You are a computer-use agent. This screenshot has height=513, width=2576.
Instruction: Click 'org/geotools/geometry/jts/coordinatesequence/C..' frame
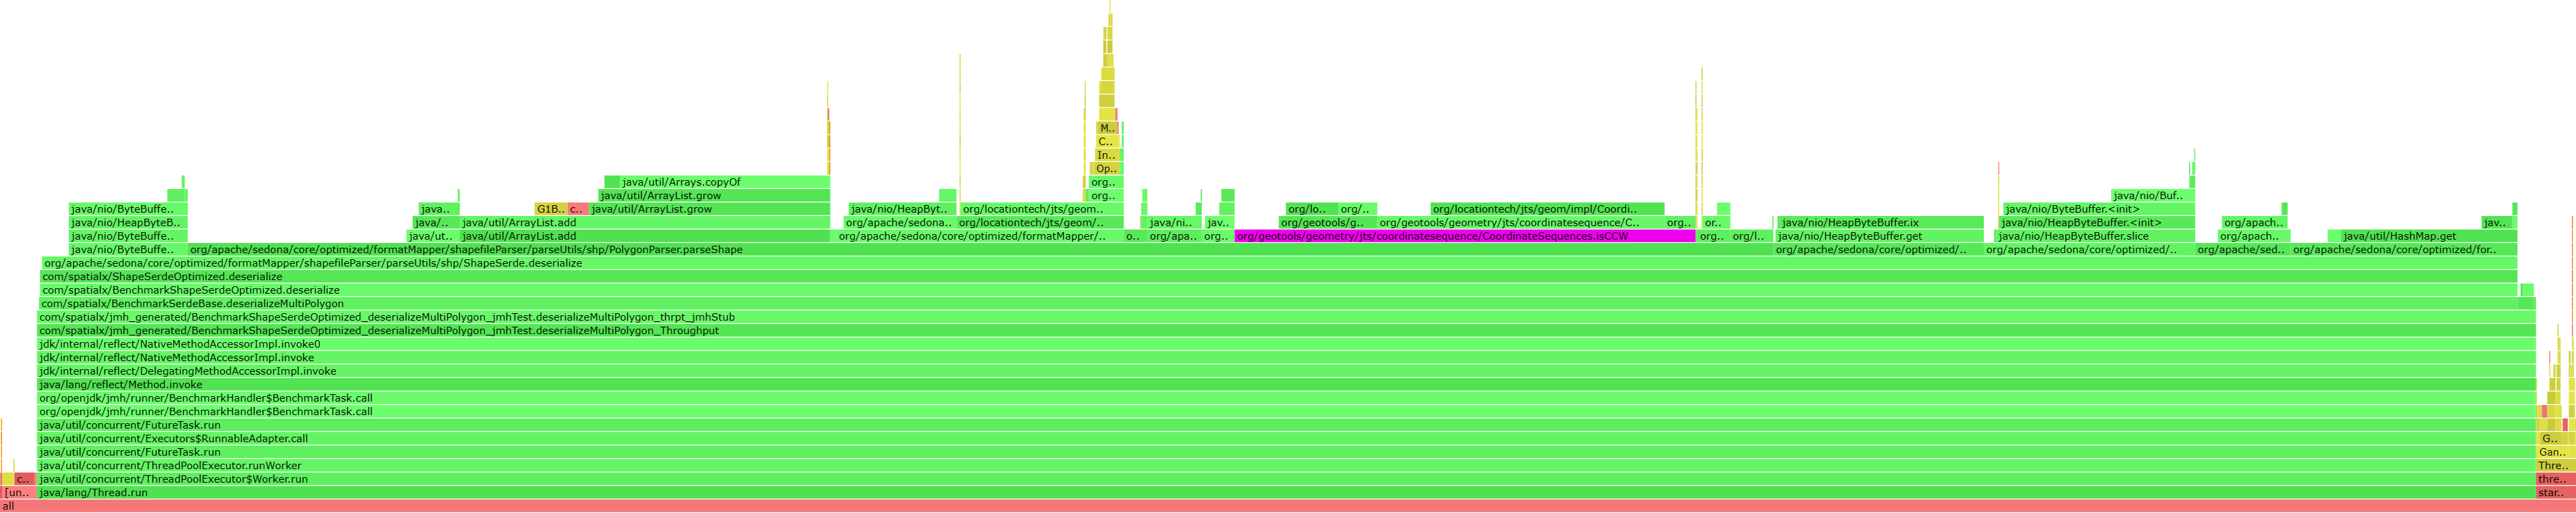[1520, 223]
